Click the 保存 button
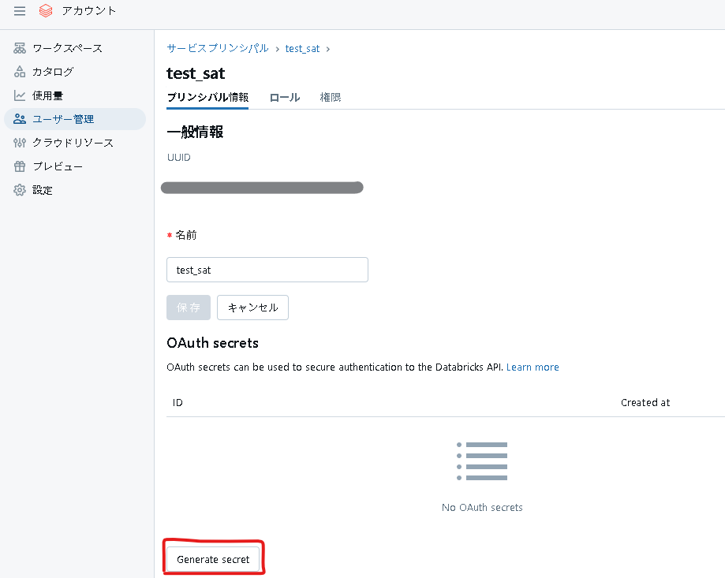Image resolution: width=725 pixels, height=578 pixels. pyautogui.click(x=189, y=308)
